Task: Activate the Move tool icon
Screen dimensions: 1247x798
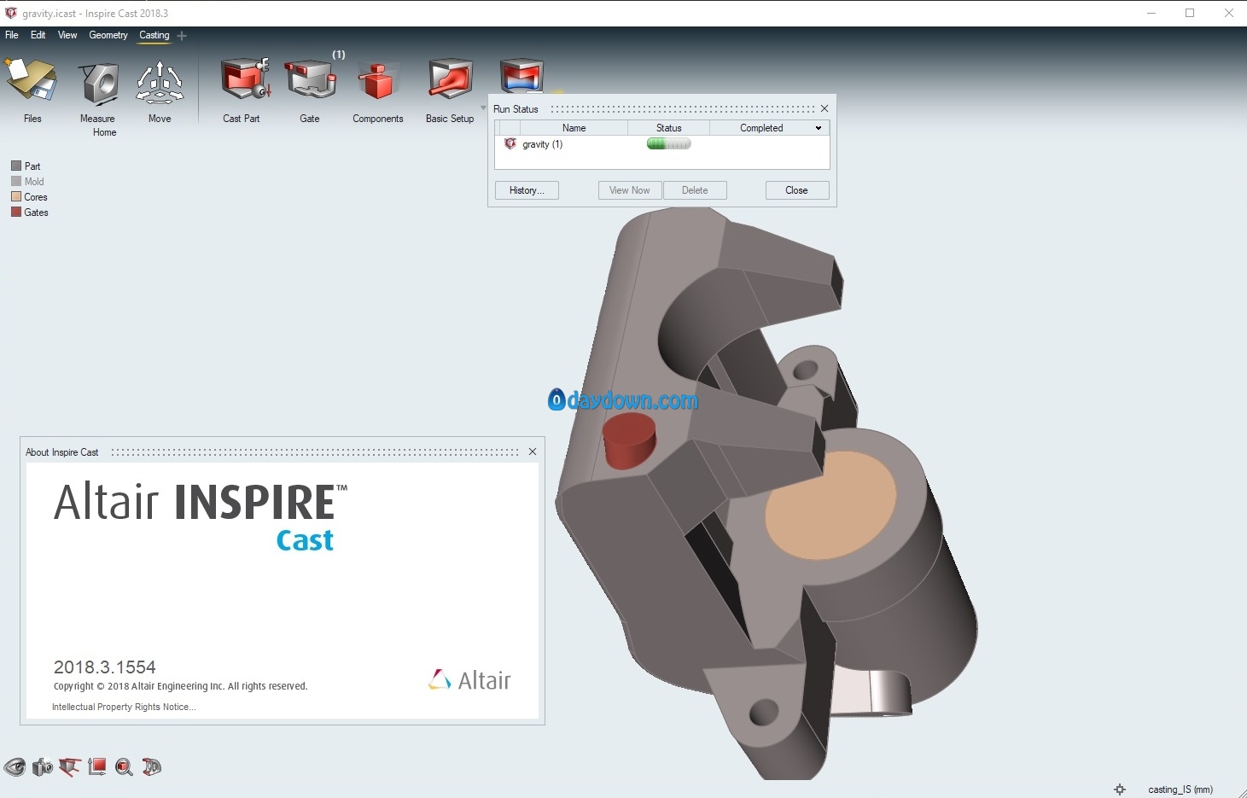Action: (x=160, y=83)
